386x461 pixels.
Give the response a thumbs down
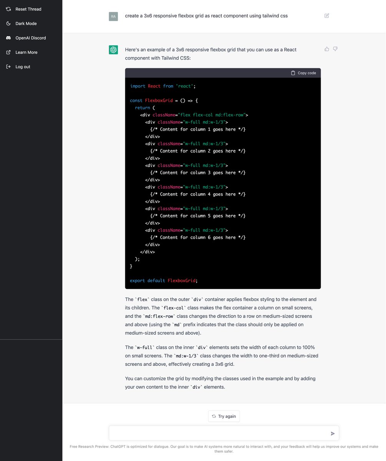335,49
